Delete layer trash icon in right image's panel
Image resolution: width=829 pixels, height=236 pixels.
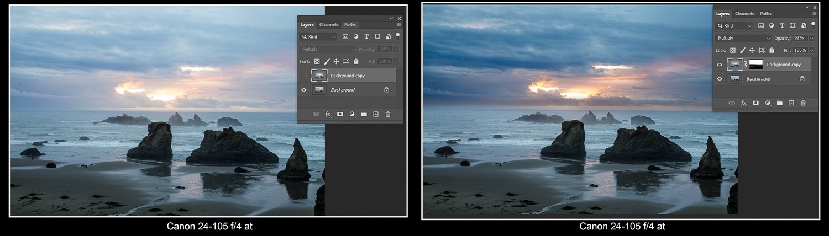(x=804, y=103)
